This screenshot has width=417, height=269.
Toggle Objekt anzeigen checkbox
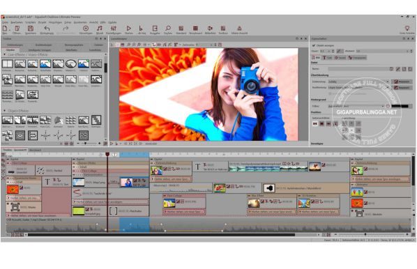coord(314,45)
